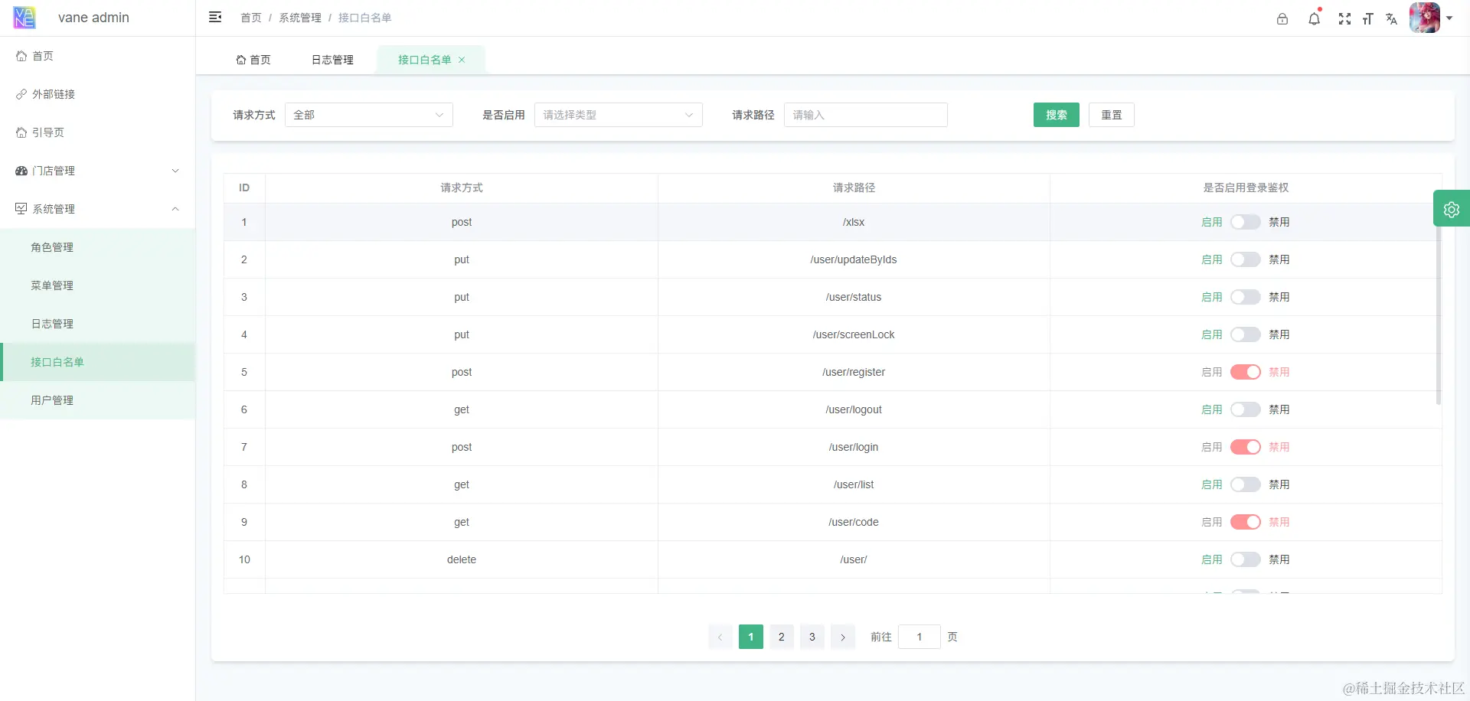This screenshot has height=701, width=1470.
Task: Toggle auth switch for /user/updateByIds
Action: (1246, 259)
